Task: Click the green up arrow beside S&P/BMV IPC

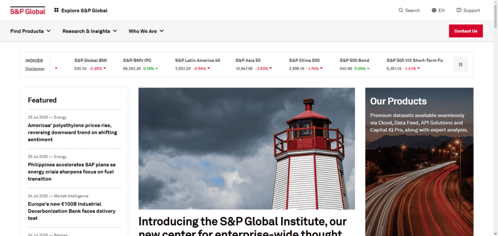Action: tap(157, 68)
